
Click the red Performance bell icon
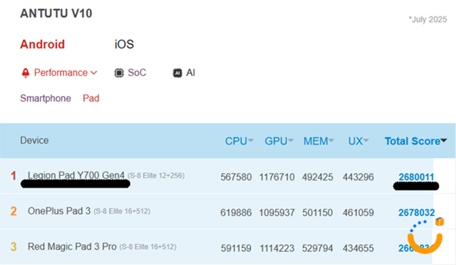[26, 72]
